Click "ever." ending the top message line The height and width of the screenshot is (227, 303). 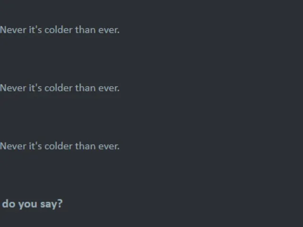[109, 30]
